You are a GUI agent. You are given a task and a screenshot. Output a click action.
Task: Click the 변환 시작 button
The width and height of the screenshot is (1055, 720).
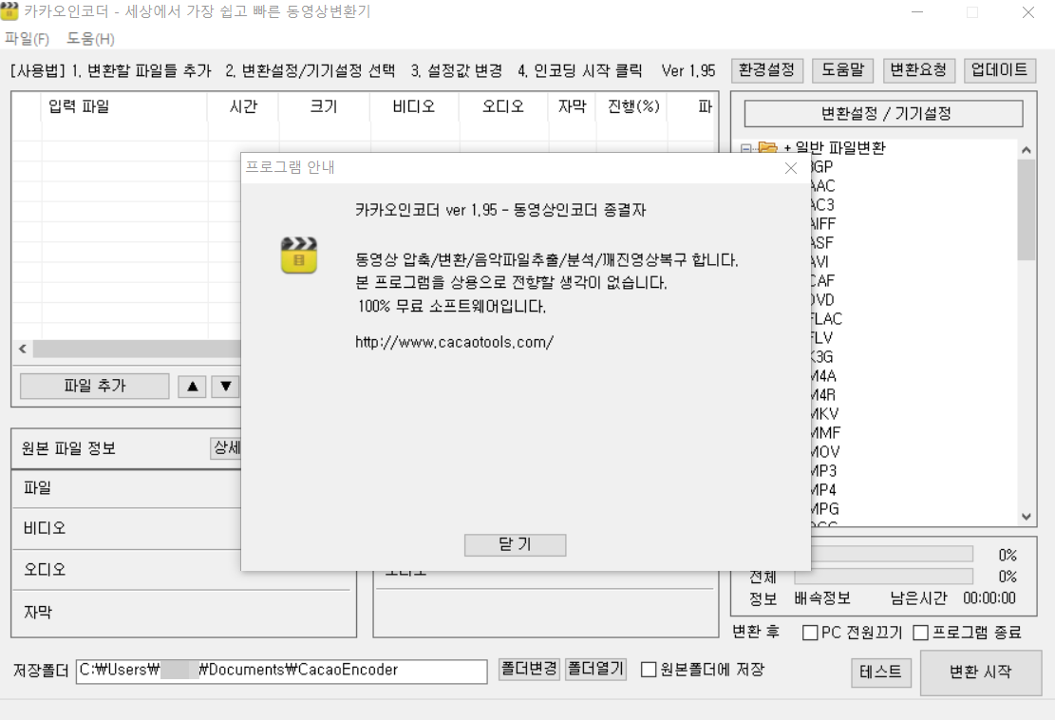tap(980, 672)
